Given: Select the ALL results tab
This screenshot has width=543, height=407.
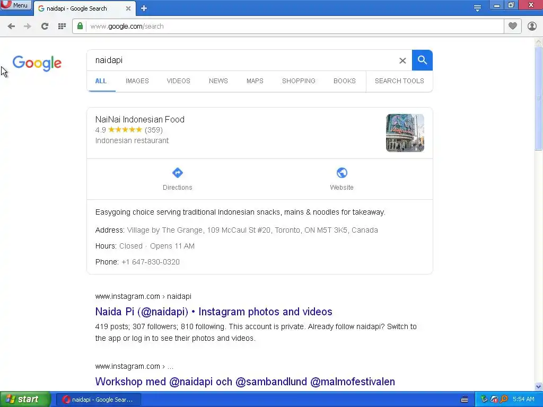Looking at the screenshot, I should [101, 81].
